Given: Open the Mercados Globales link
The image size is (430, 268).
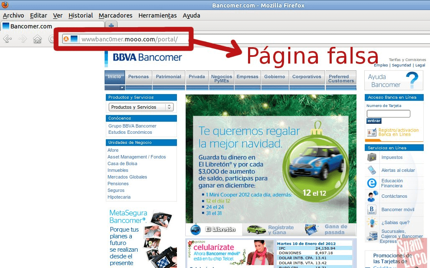Looking at the screenshot, I should pos(127,177).
